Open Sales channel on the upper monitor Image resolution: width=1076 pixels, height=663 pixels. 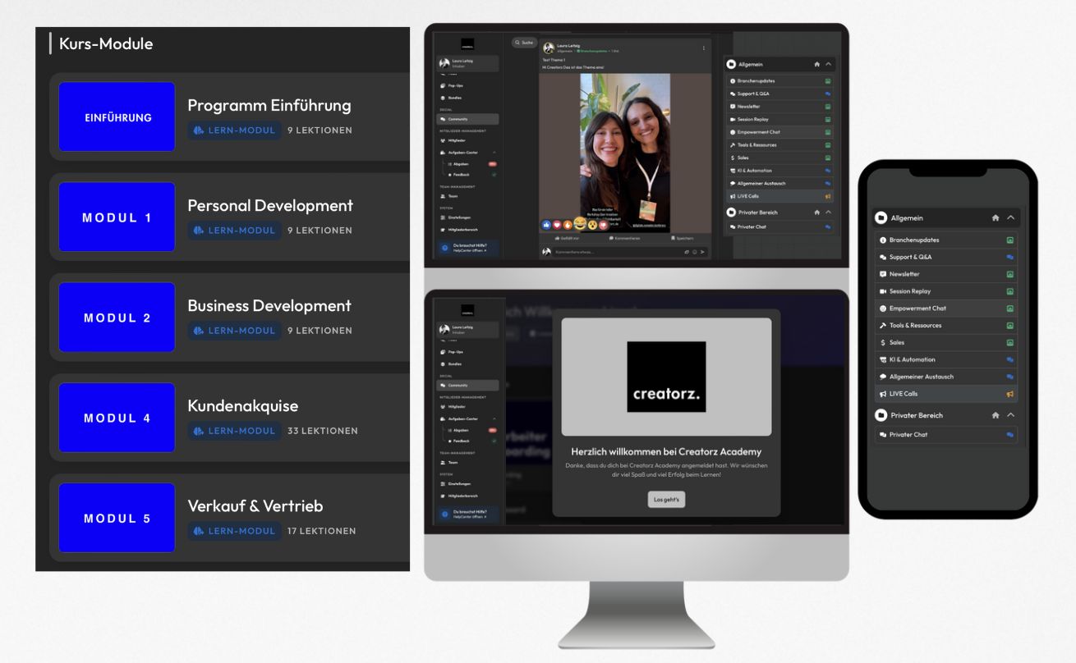click(x=780, y=158)
